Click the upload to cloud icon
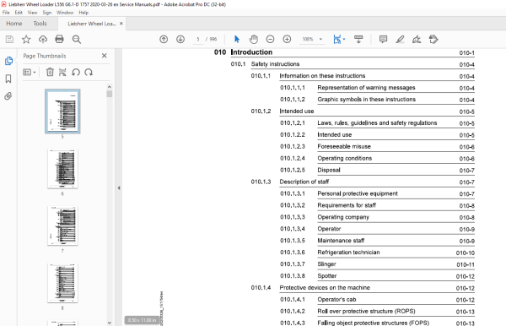The image size is (506, 326). (x=43, y=40)
